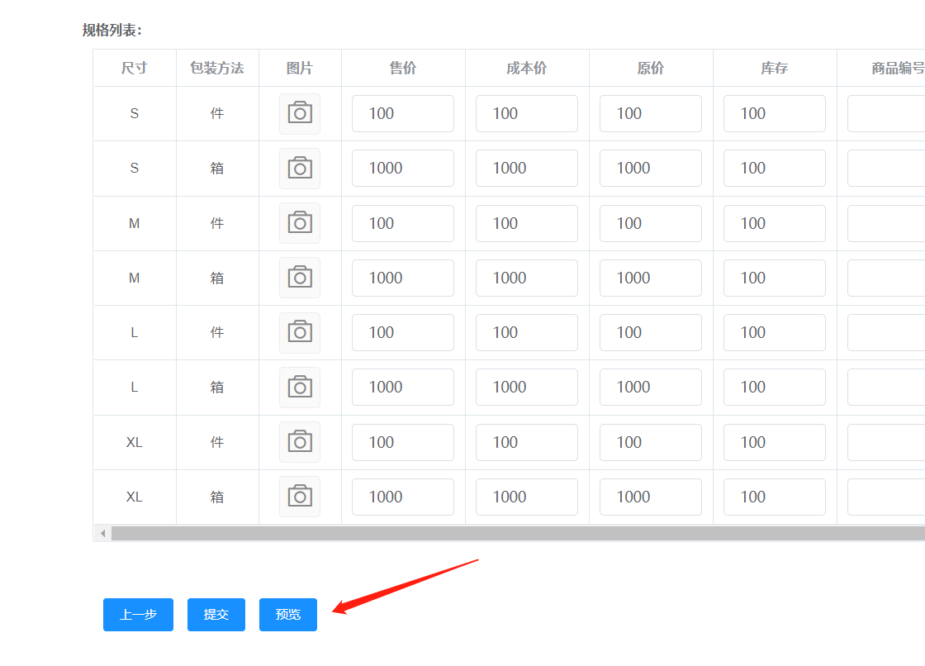Upload image for XL 件 row
This screenshot has width=925, height=666.
click(300, 442)
